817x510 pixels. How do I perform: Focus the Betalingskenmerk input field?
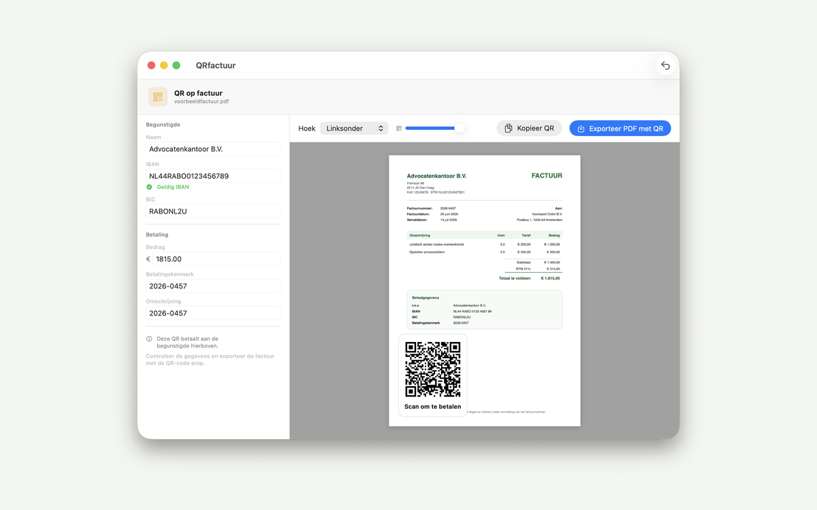click(214, 286)
